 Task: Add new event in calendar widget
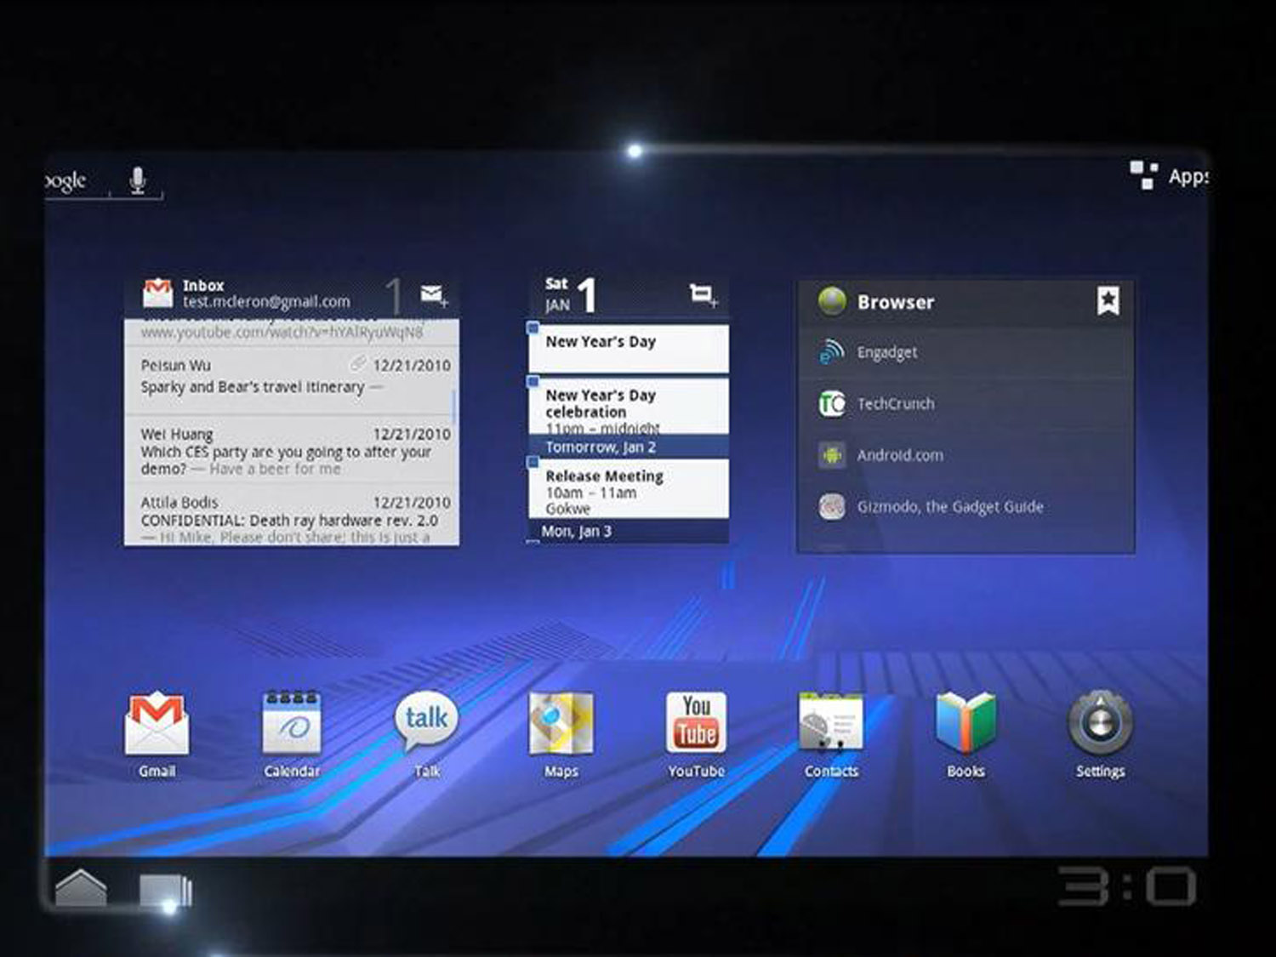[x=703, y=295]
